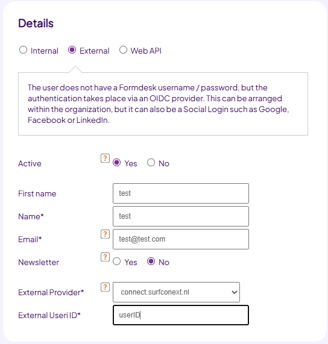The image size is (328, 344).
Task: Click the Internal label text
Action: [x=45, y=51]
